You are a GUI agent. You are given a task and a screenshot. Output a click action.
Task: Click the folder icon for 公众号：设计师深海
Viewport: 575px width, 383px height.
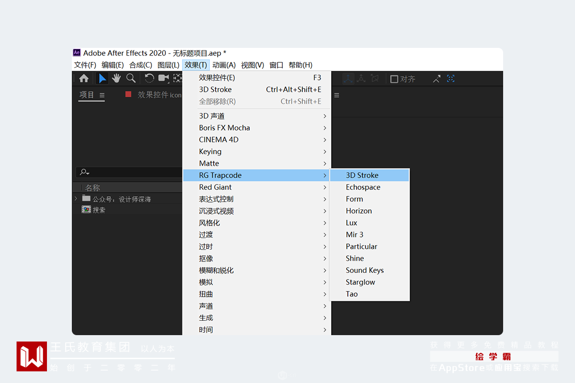click(x=86, y=198)
